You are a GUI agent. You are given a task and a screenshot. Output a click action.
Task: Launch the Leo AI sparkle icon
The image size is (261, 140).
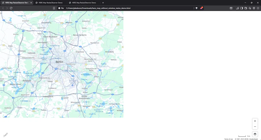coord(250,8)
